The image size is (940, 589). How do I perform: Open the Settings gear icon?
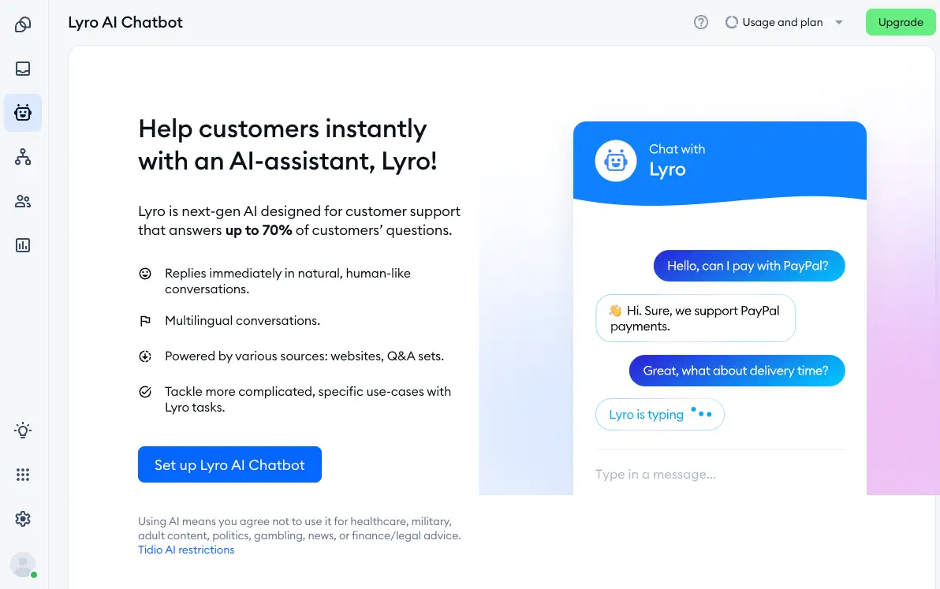[23, 519]
